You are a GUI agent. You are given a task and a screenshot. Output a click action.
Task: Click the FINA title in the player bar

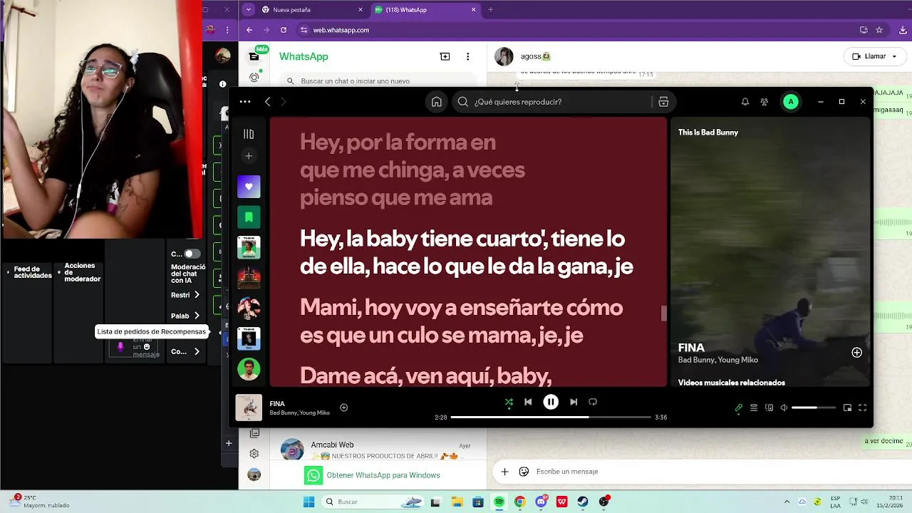277,403
